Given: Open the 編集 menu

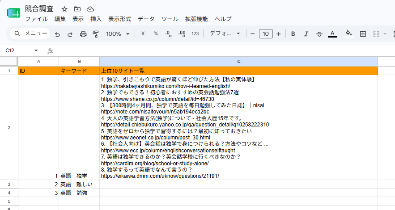Looking at the screenshot, I should point(60,19).
